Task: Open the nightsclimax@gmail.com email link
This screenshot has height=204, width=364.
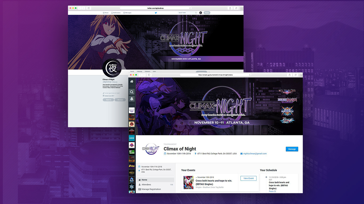Action: [x=255, y=154]
